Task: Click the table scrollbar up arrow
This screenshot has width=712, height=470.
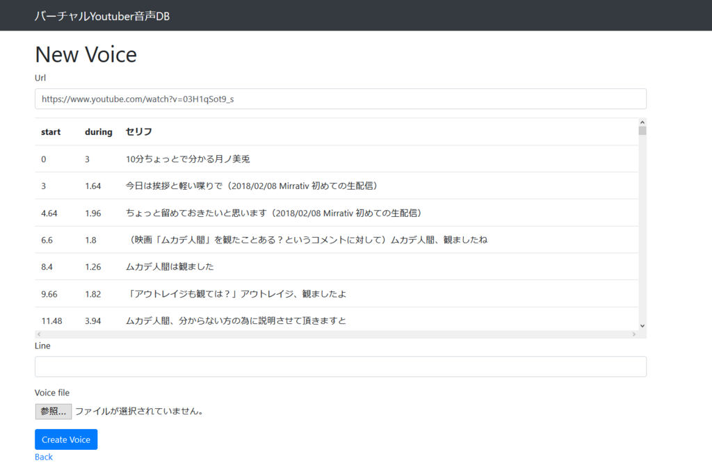Action: (642, 122)
